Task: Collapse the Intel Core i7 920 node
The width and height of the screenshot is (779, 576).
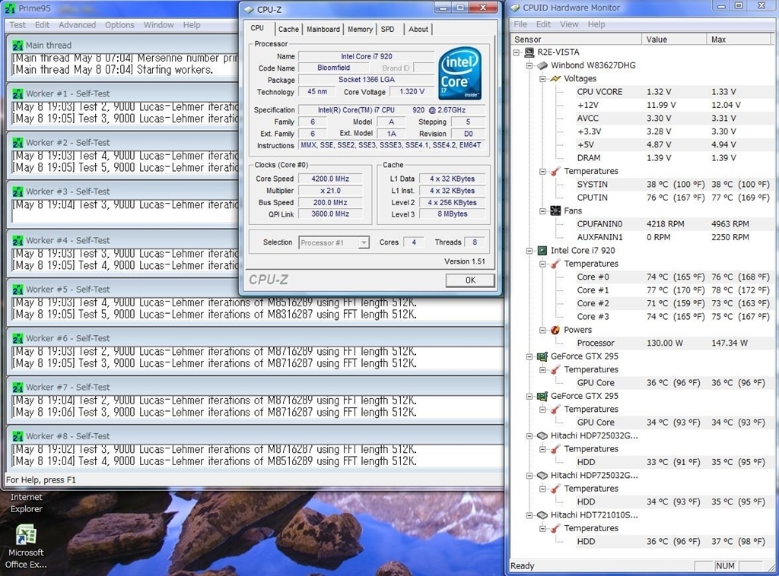Action: click(529, 251)
